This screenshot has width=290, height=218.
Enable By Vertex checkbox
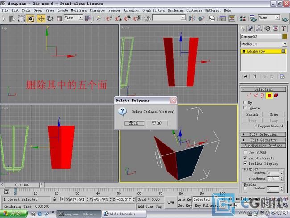pyautogui.click(x=244, y=102)
